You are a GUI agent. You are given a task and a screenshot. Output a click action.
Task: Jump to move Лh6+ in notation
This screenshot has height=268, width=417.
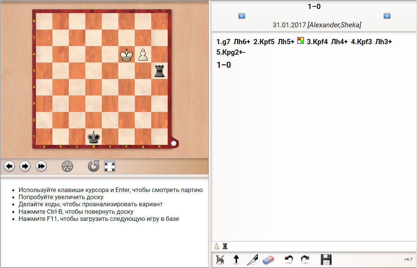tap(242, 42)
